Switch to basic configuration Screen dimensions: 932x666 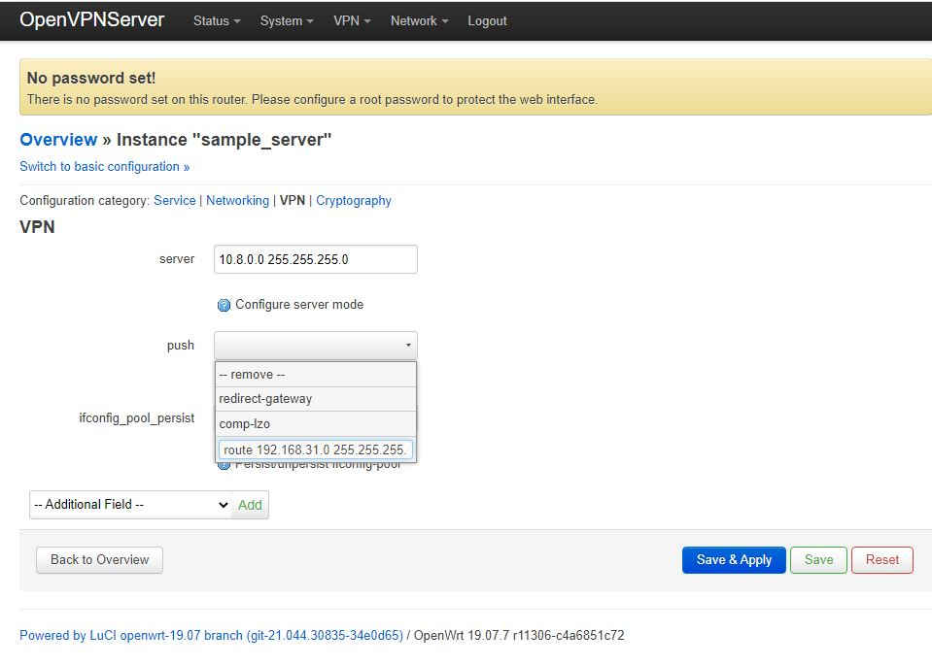click(x=105, y=166)
